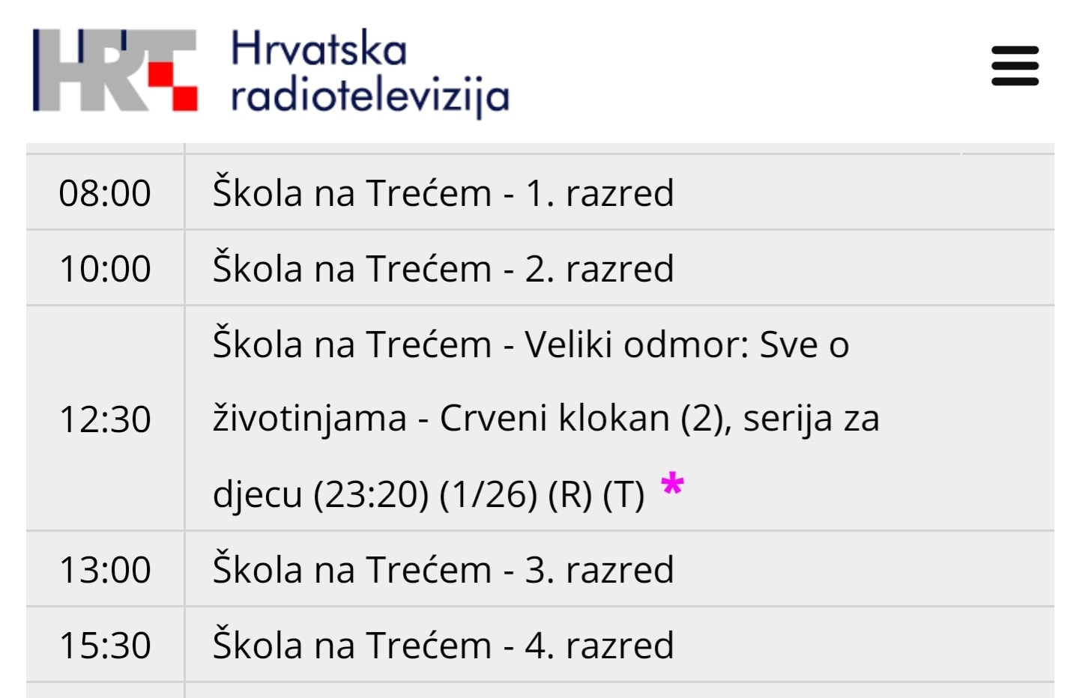Select the 10:00 time slot
The image size is (1079, 698).
pyautogui.click(x=105, y=269)
